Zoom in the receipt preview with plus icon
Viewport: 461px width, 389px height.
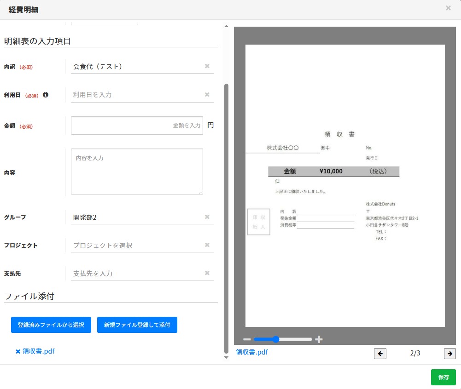pos(319,339)
